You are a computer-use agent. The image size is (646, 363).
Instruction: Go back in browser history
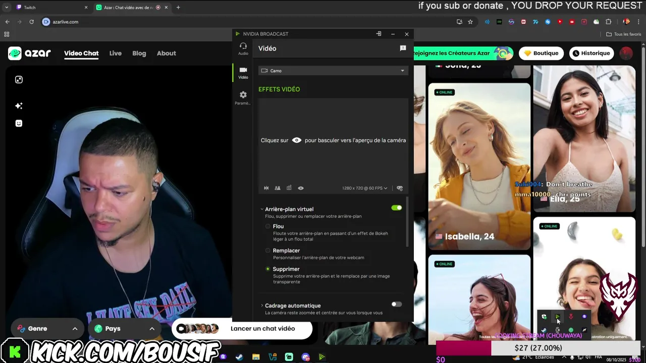(x=7, y=22)
